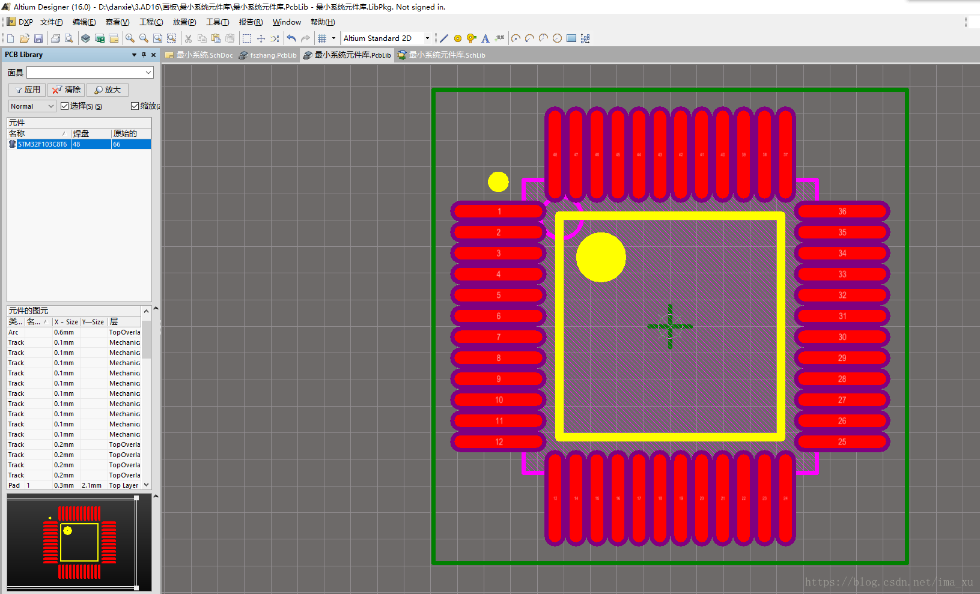
Task: Expand the 面具 mask combo box
Action: [148, 73]
